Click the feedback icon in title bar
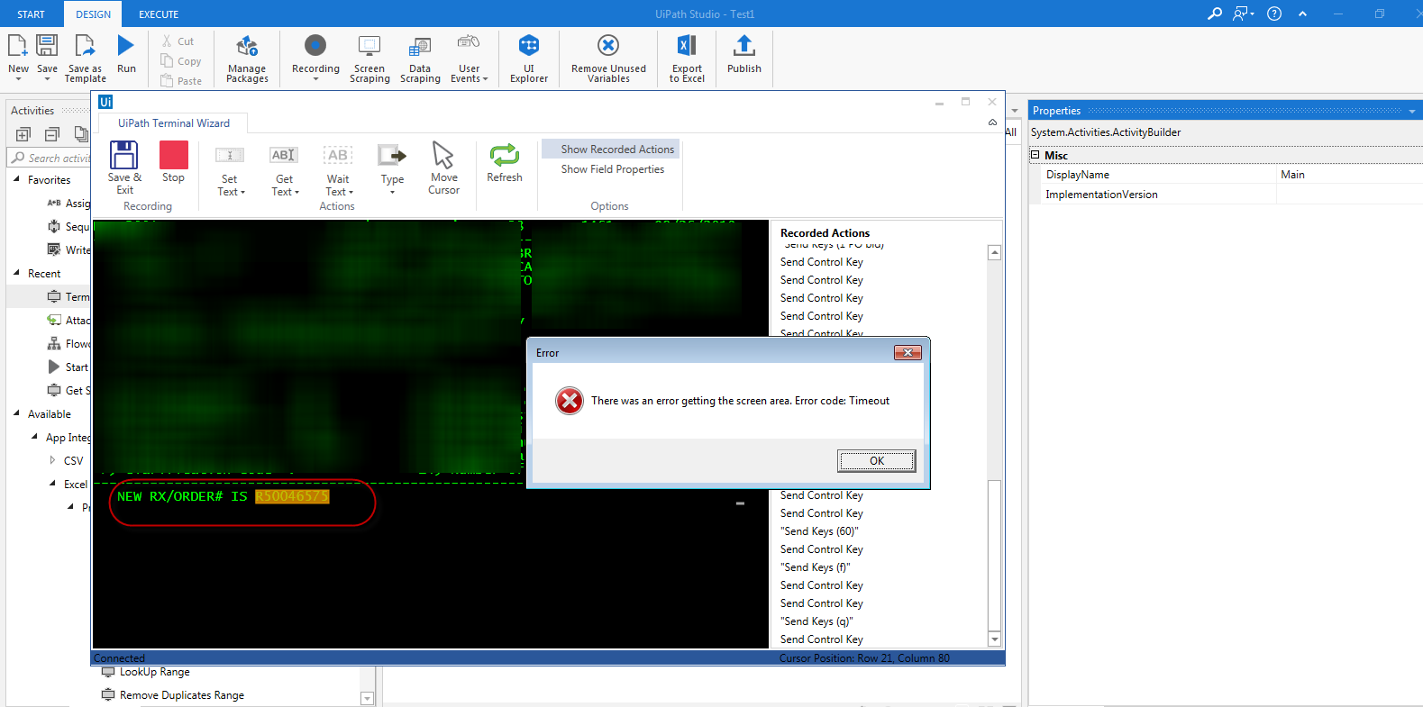 pos(1244,14)
